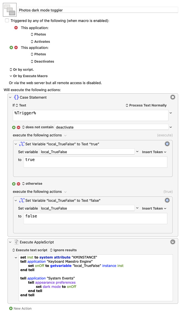The width and height of the screenshot is (181, 313).
Task: Collapse the Execute AppleScript action
Action: point(10,242)
